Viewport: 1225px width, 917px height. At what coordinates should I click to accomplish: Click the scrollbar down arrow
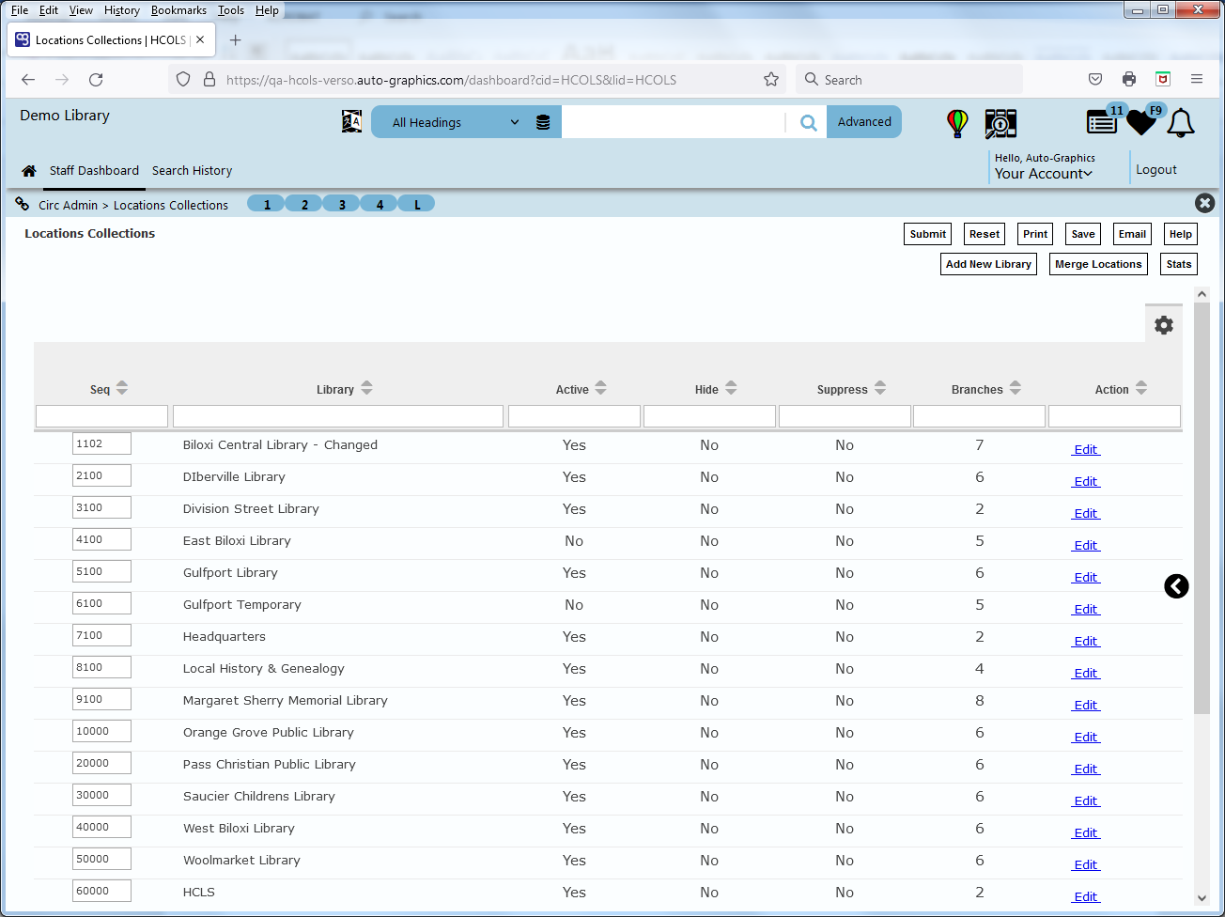pyautogui.click(x=1202, y=897)
